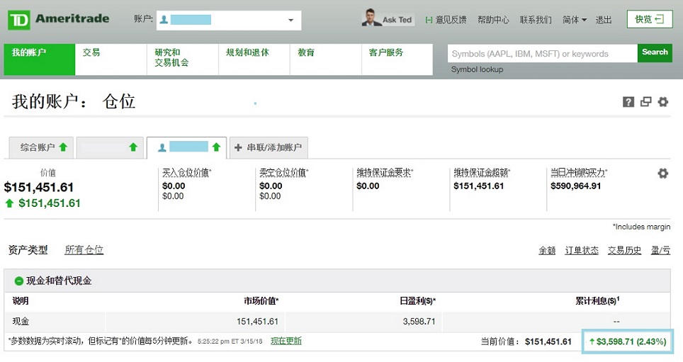Open the 研究和交易机会 menu
This screenshot has width=683, height=362.
(x=168, y=57)
